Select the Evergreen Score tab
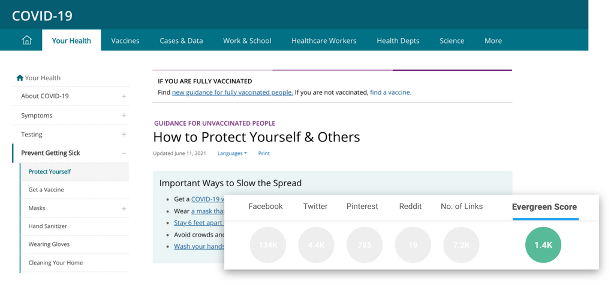614x285 pixels. [x=544, y=207]
